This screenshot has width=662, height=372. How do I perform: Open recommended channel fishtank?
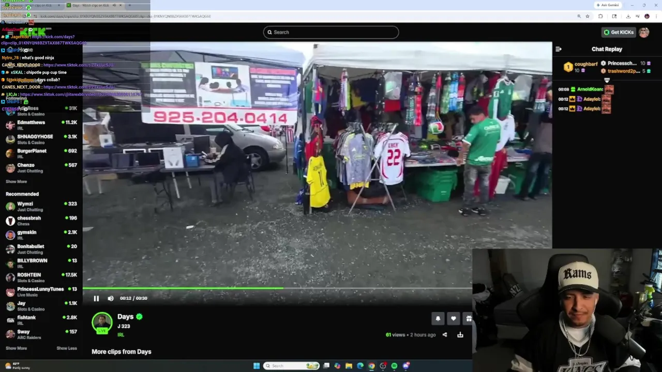click(41, 320)
